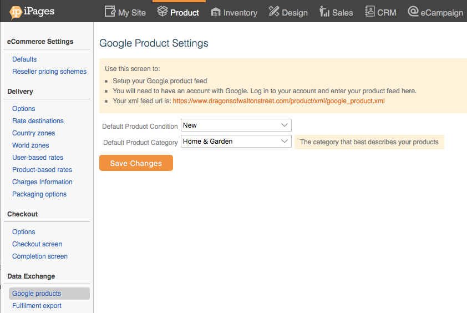Open the Product menu tab
This screenshot has height=313, width=467.
click(178, 12)
